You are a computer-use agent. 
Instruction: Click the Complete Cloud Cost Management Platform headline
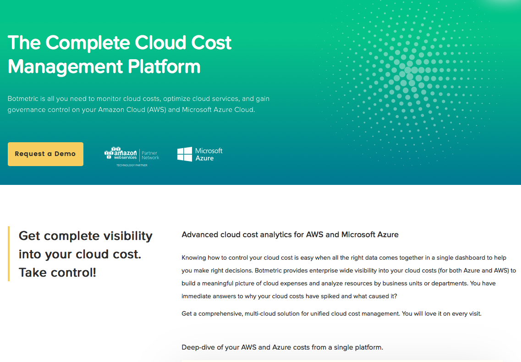[120, 54]
